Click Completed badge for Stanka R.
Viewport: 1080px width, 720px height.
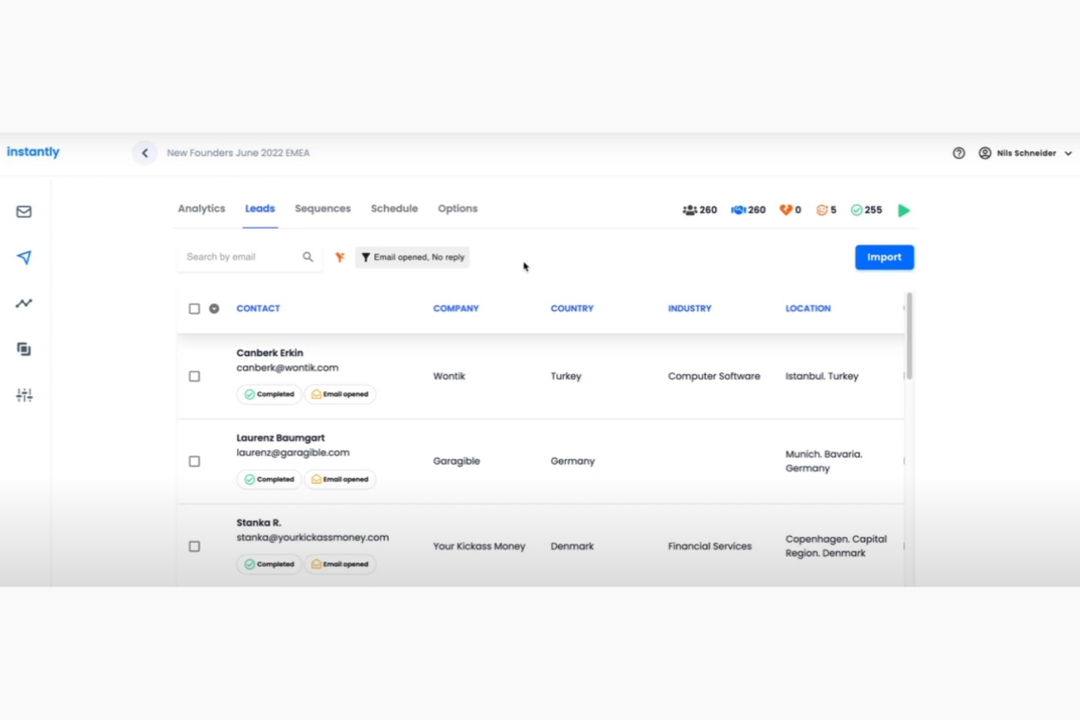tap(269, 564)
